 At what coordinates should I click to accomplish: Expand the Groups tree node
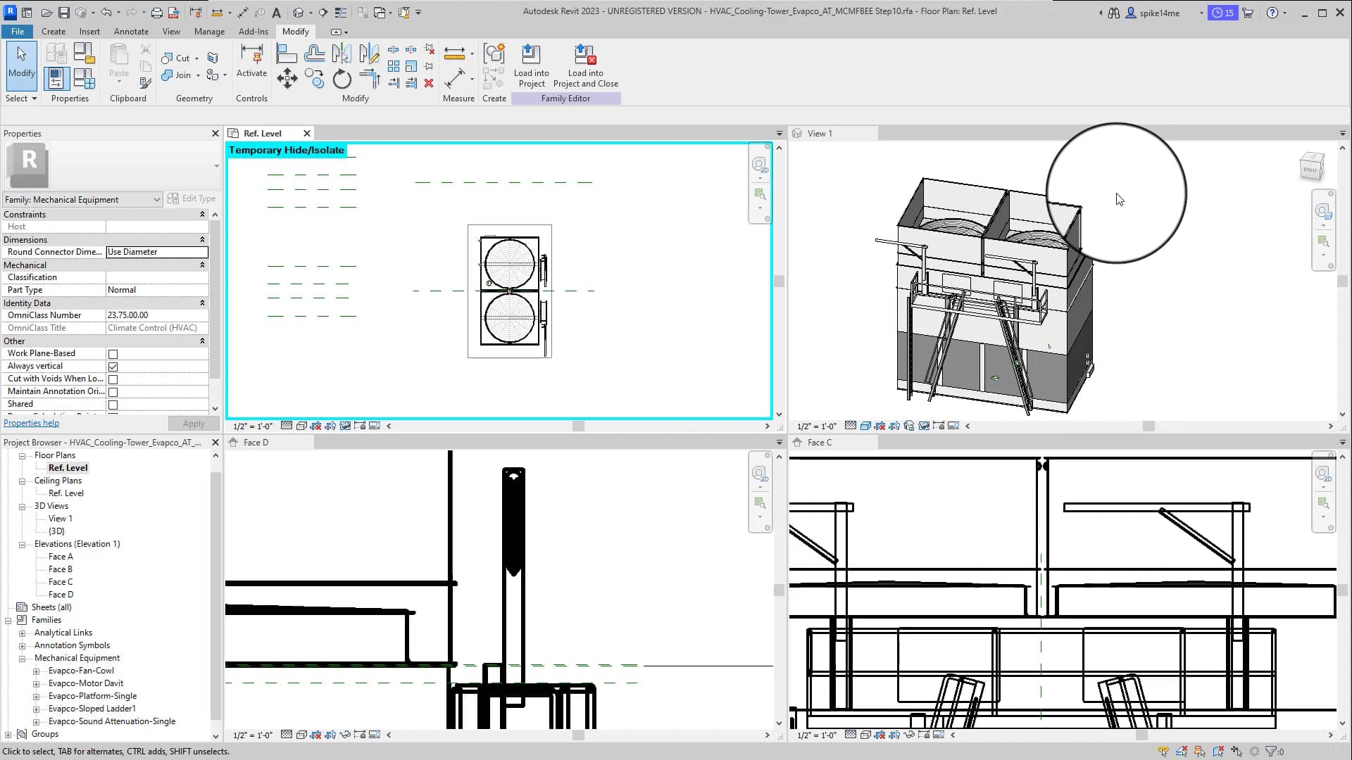[8, 735]
